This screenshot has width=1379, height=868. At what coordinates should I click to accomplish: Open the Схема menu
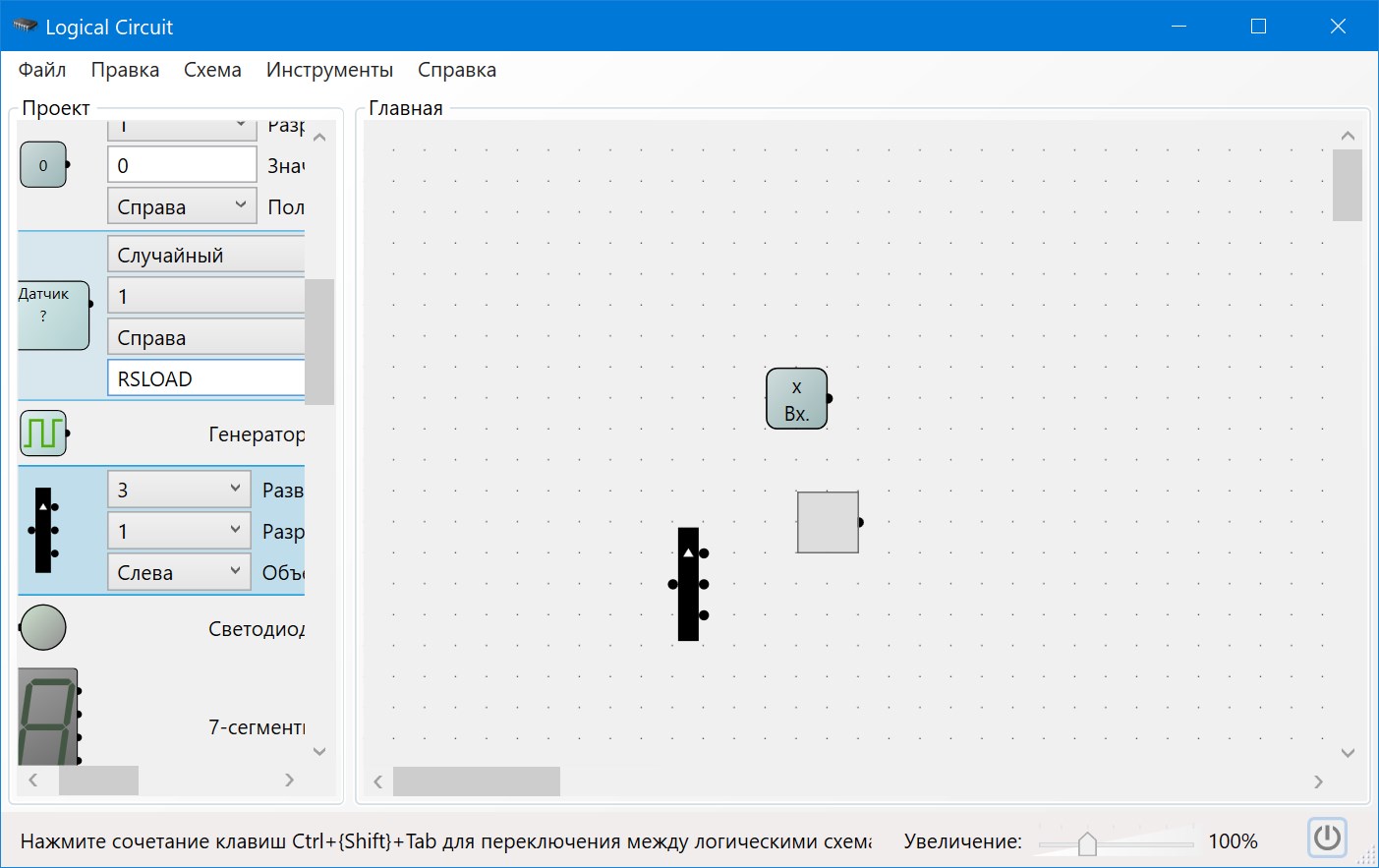tap(212, 69)
